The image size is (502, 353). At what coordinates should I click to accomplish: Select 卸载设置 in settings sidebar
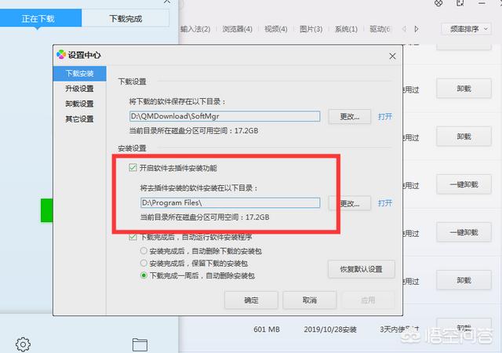tap(79, 104)
